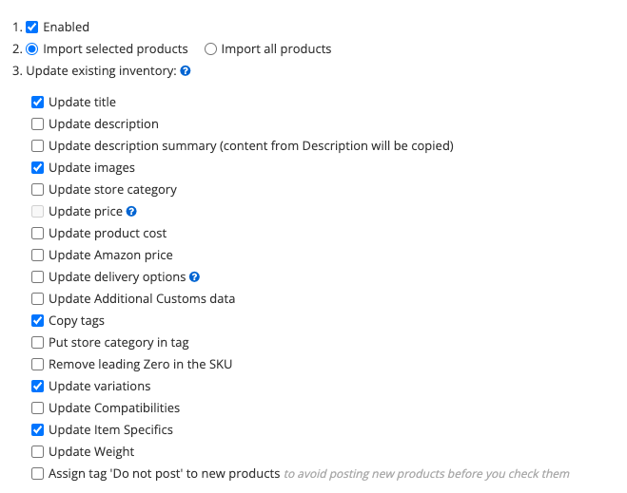This screenshot has width=627, height=493.
Task: Disable Update variations checkbox
Action: click(x=38, y=387)
